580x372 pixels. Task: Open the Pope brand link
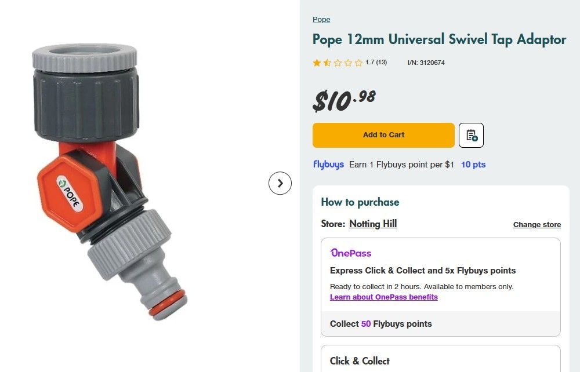pyautogui.click(x=321, y=20)
